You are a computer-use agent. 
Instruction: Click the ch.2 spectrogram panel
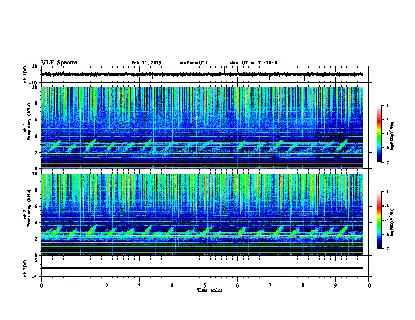pos(202,214)
